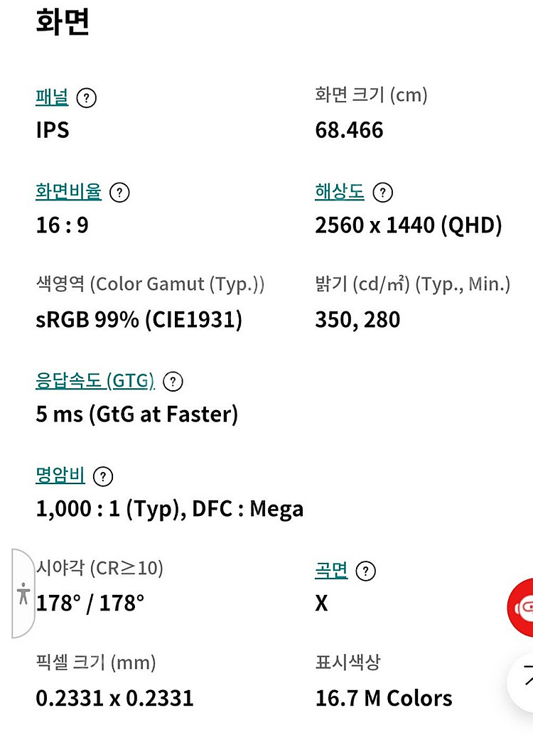The height and width of the screenshot is (747, 533).
Task: Show help info for 해상도
Action: point(382,193)
